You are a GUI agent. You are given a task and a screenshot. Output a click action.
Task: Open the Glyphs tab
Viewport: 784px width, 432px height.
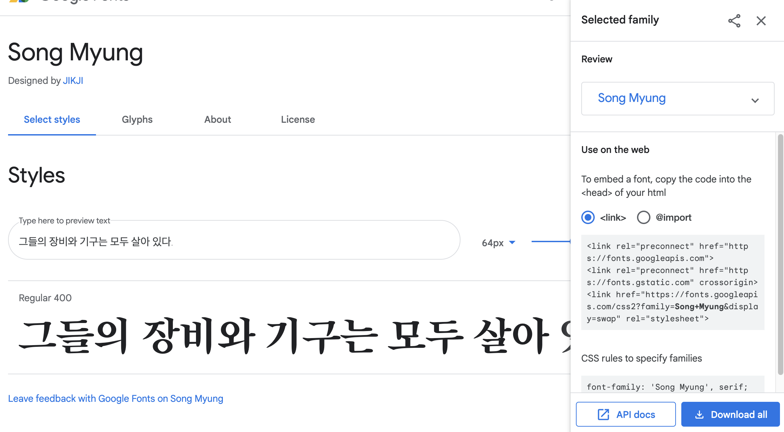point(137,119)
